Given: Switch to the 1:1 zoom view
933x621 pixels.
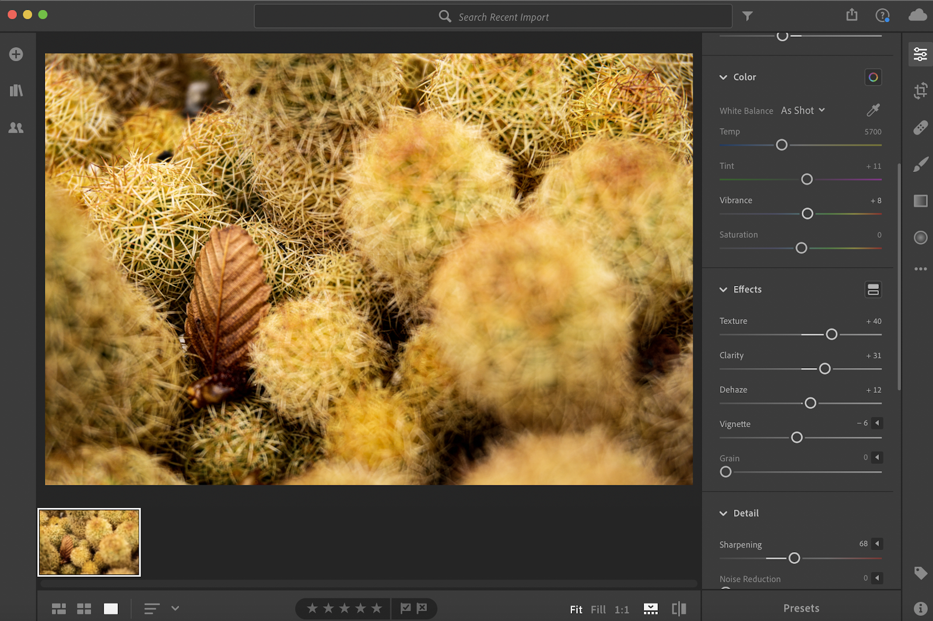Looking at the screenshot, I should click(x=622, y=609).
